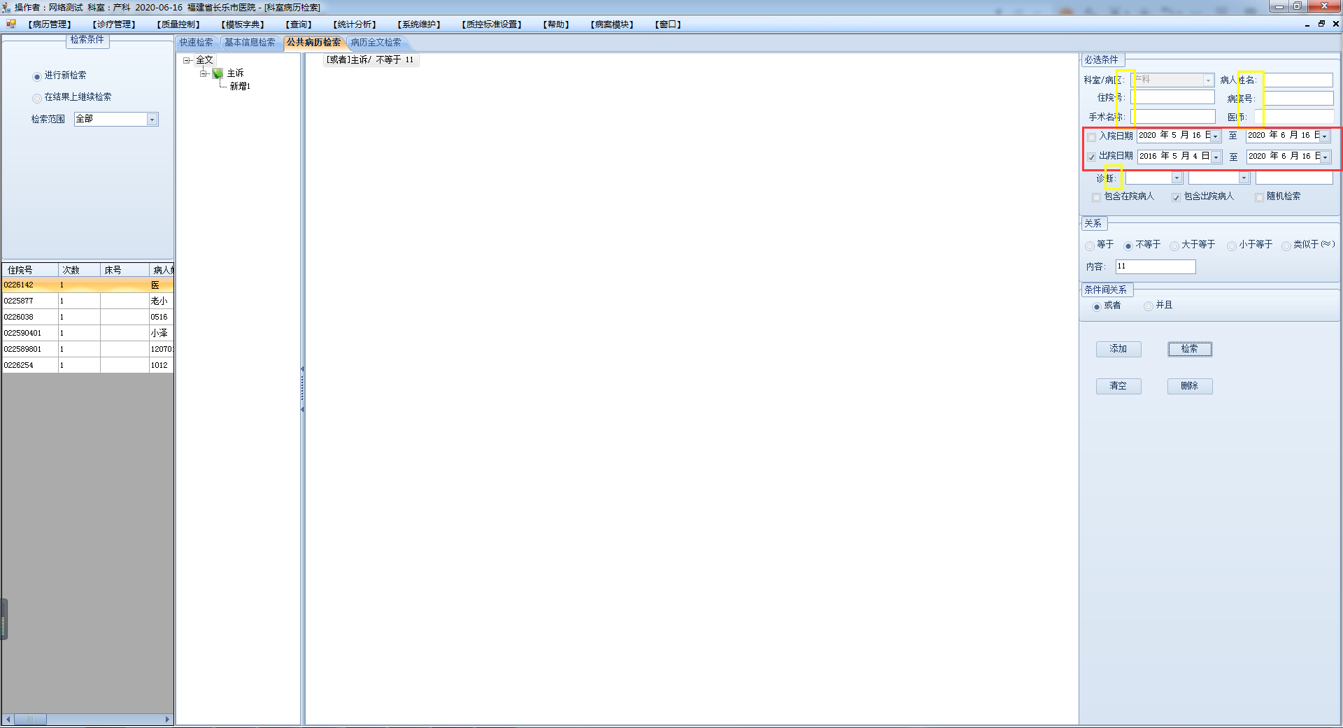Click the left arrow of the results scrollbar
This screenshot has width=1343, height=728.
pyautogui.click(x=8, y=719)
